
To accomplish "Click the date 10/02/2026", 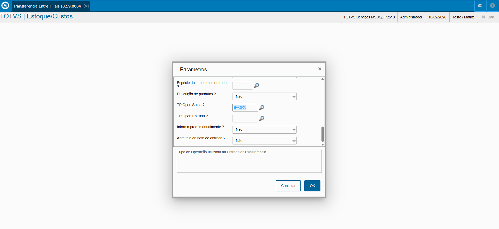I will (437, 17).
